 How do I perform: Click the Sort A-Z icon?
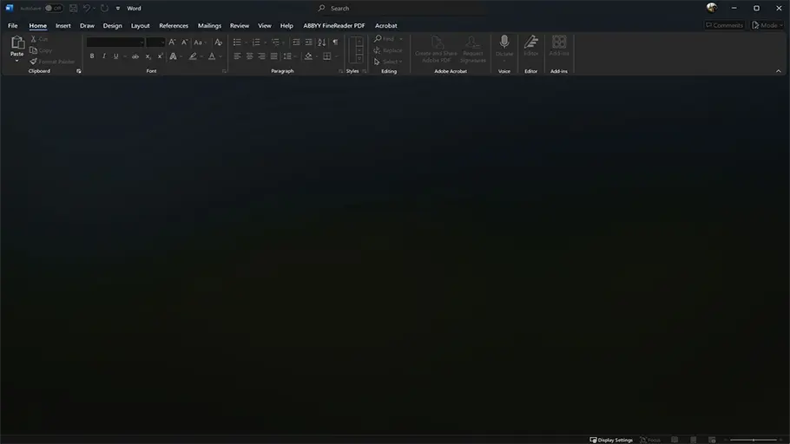click(322, 42)
